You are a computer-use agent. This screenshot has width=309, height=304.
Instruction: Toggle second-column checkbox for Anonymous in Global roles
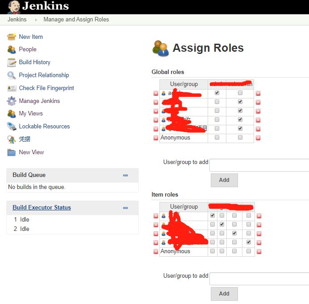[x=240, y=137]
